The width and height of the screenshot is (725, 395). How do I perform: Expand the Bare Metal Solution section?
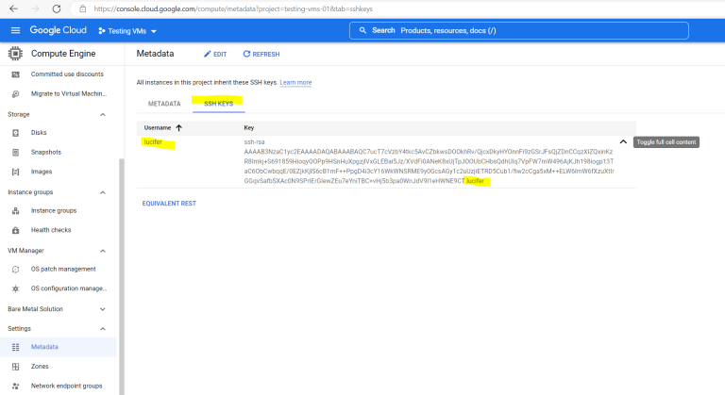click(x=103, y=309)
